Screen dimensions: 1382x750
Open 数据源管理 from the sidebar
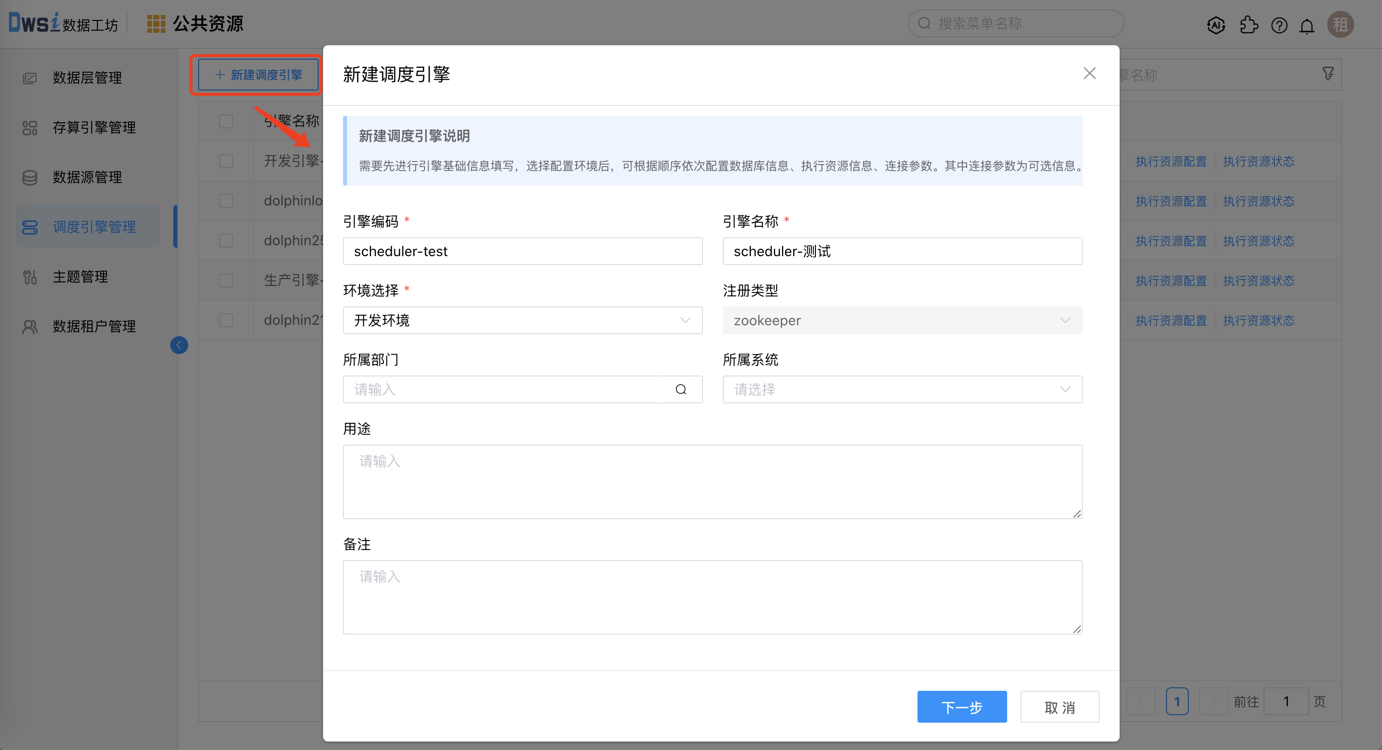[x=88, y=177]
